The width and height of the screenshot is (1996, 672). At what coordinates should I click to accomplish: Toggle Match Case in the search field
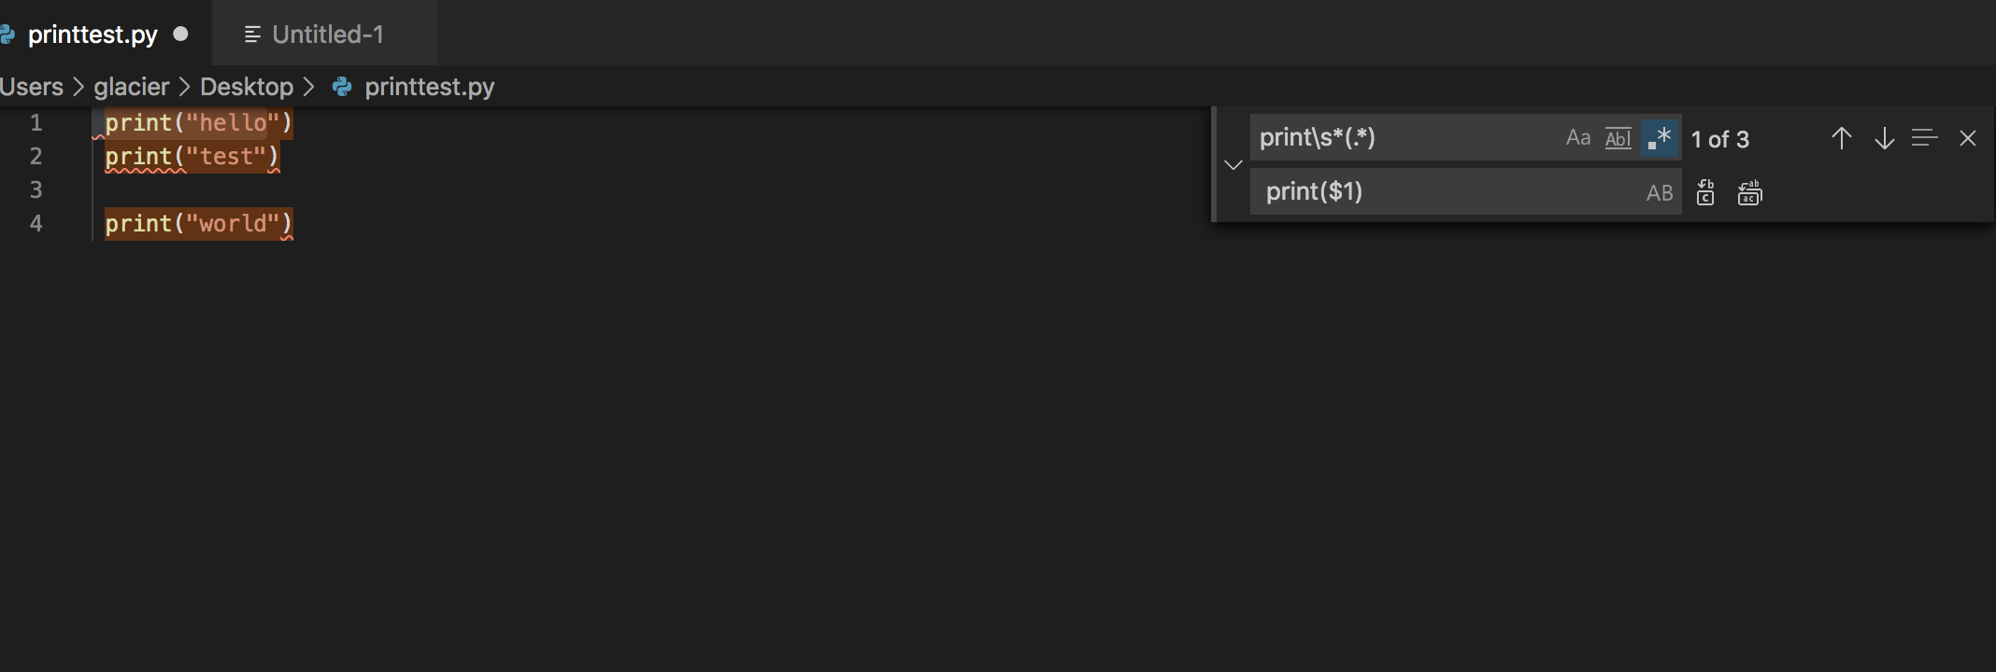click(1577, 137)
